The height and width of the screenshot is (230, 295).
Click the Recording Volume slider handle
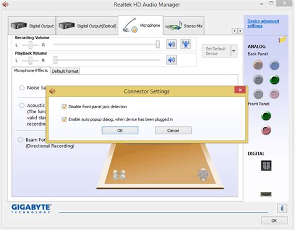point(158,44)
